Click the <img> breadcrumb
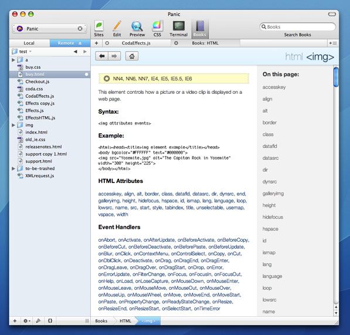The height and width of the screenshot is (335, 350). [148, 321]
